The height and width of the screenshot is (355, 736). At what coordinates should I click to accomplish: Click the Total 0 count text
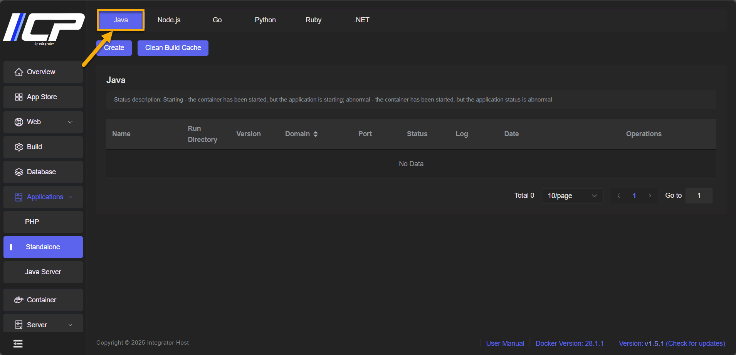pos(524,195)
